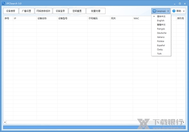Image resolution: width=189 pixels, height=132 pixels.
Task: Click the 序列号 column header
Action: pos(181,19)
